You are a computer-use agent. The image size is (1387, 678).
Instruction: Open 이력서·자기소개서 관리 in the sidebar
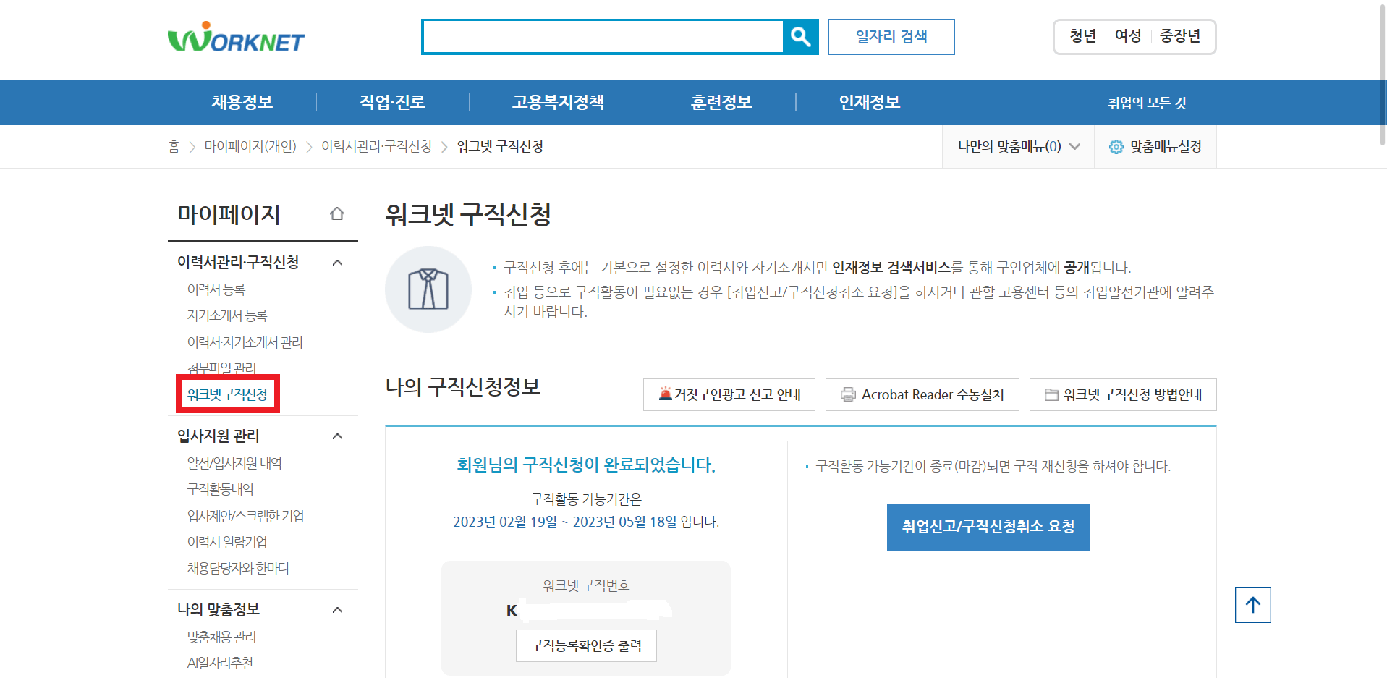click(245, 342)
